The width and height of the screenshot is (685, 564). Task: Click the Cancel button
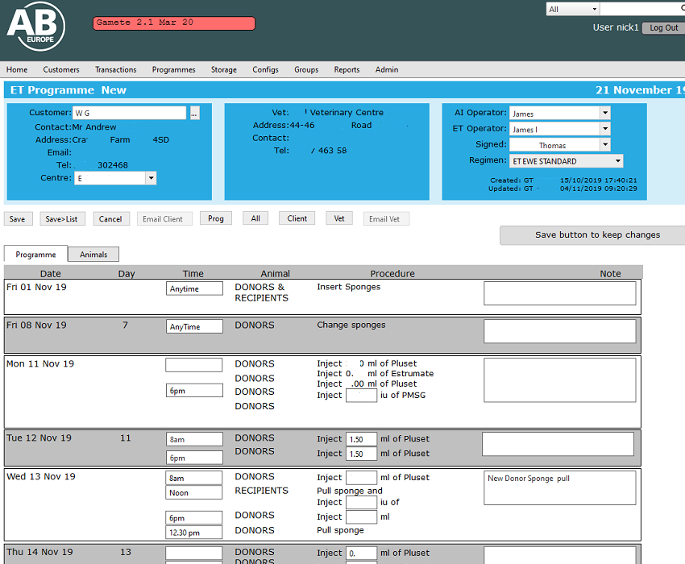110,219
